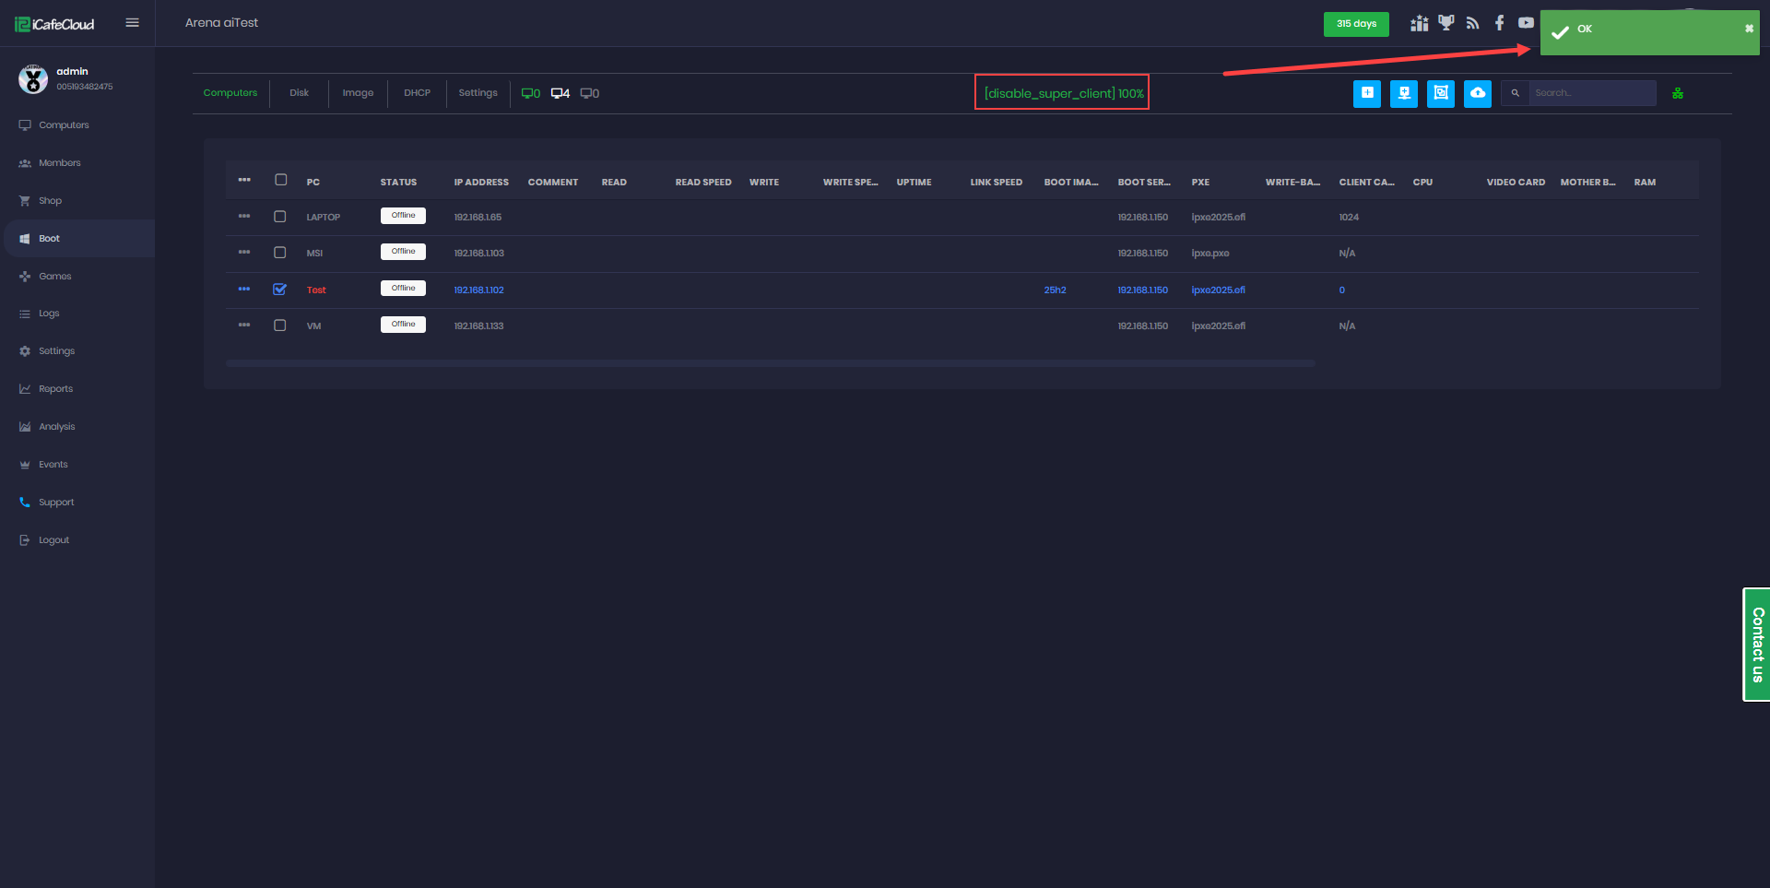
Task: Tick the checkbox for the LAPTOP row
Action: point(280,216)
